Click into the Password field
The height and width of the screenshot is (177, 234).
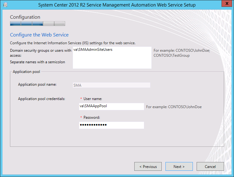(x=112, y=125)
